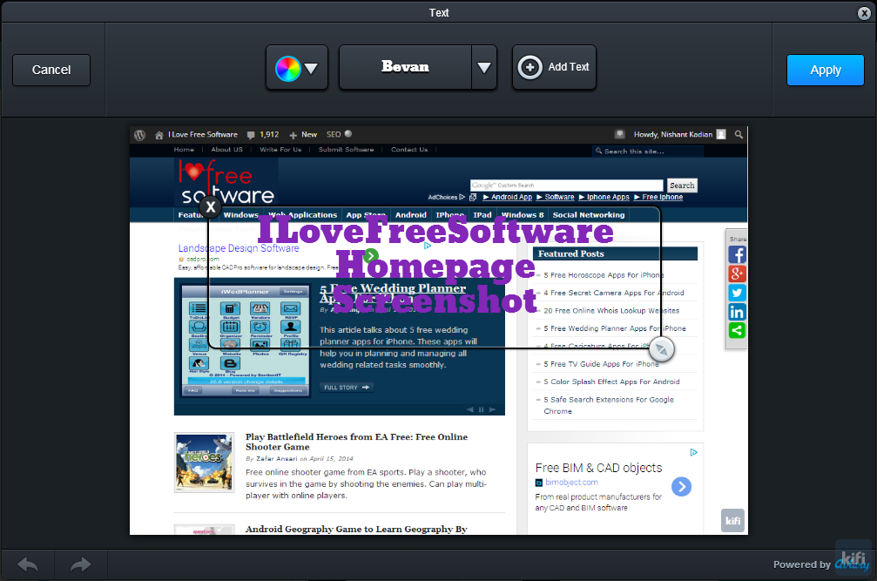Viewport: 877px width, 581px height.
Task: Click the Free Iphone ad link
Action: (662, 197)
